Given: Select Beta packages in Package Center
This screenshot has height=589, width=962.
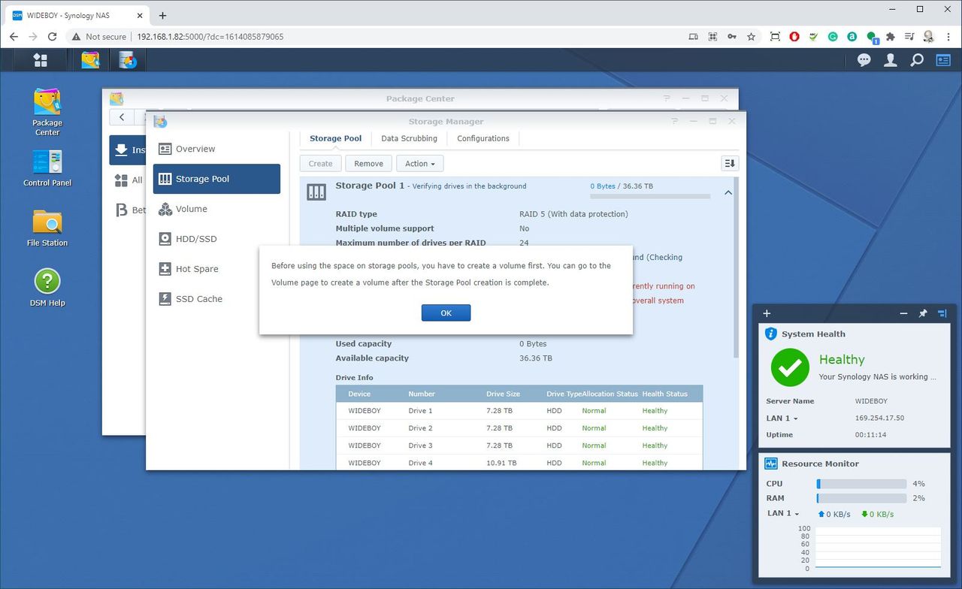Looking at the screenshot, I should pyautogui.click(x=127, y=210).
